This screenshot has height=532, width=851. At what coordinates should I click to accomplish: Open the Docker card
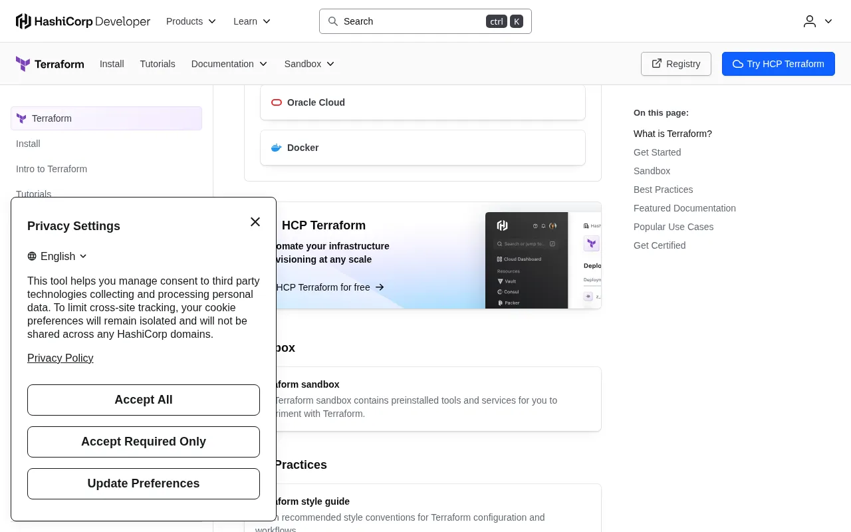point(423,148)
